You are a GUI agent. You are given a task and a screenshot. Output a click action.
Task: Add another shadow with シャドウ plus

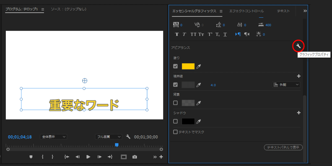click(299, 113)
